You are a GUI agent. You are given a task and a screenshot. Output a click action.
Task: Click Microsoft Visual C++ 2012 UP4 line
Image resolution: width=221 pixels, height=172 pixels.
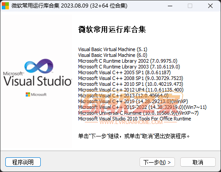pyautogui.click(x=131, y=90)
